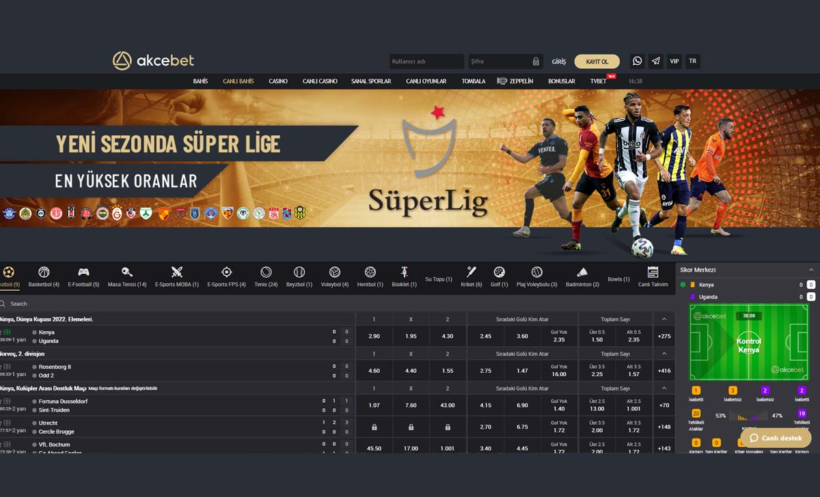
Task: Open pitch tracker icon for Rosenborg II match
Action: tap(7, 367)
